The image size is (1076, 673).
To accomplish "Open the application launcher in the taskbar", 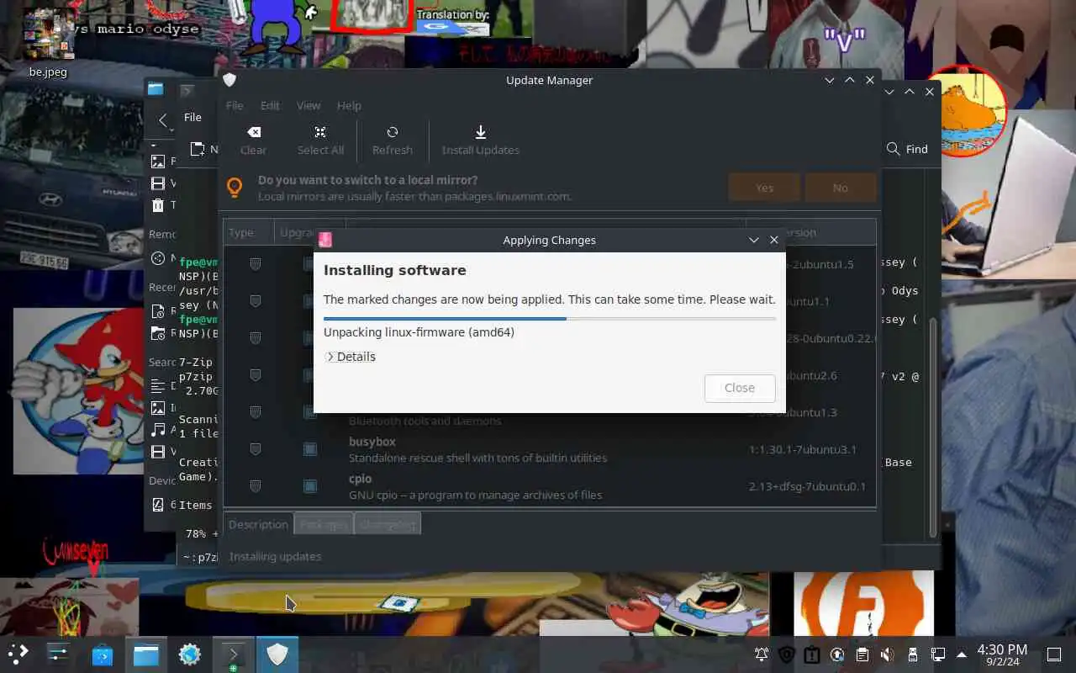I will [18, 654].
